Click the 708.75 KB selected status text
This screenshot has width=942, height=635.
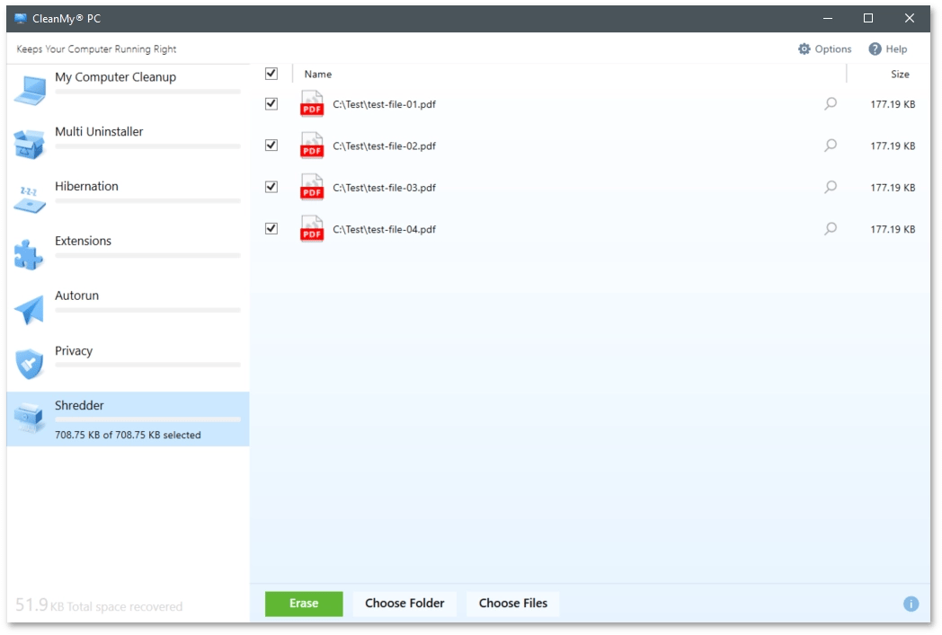click(x=128, y=435)
